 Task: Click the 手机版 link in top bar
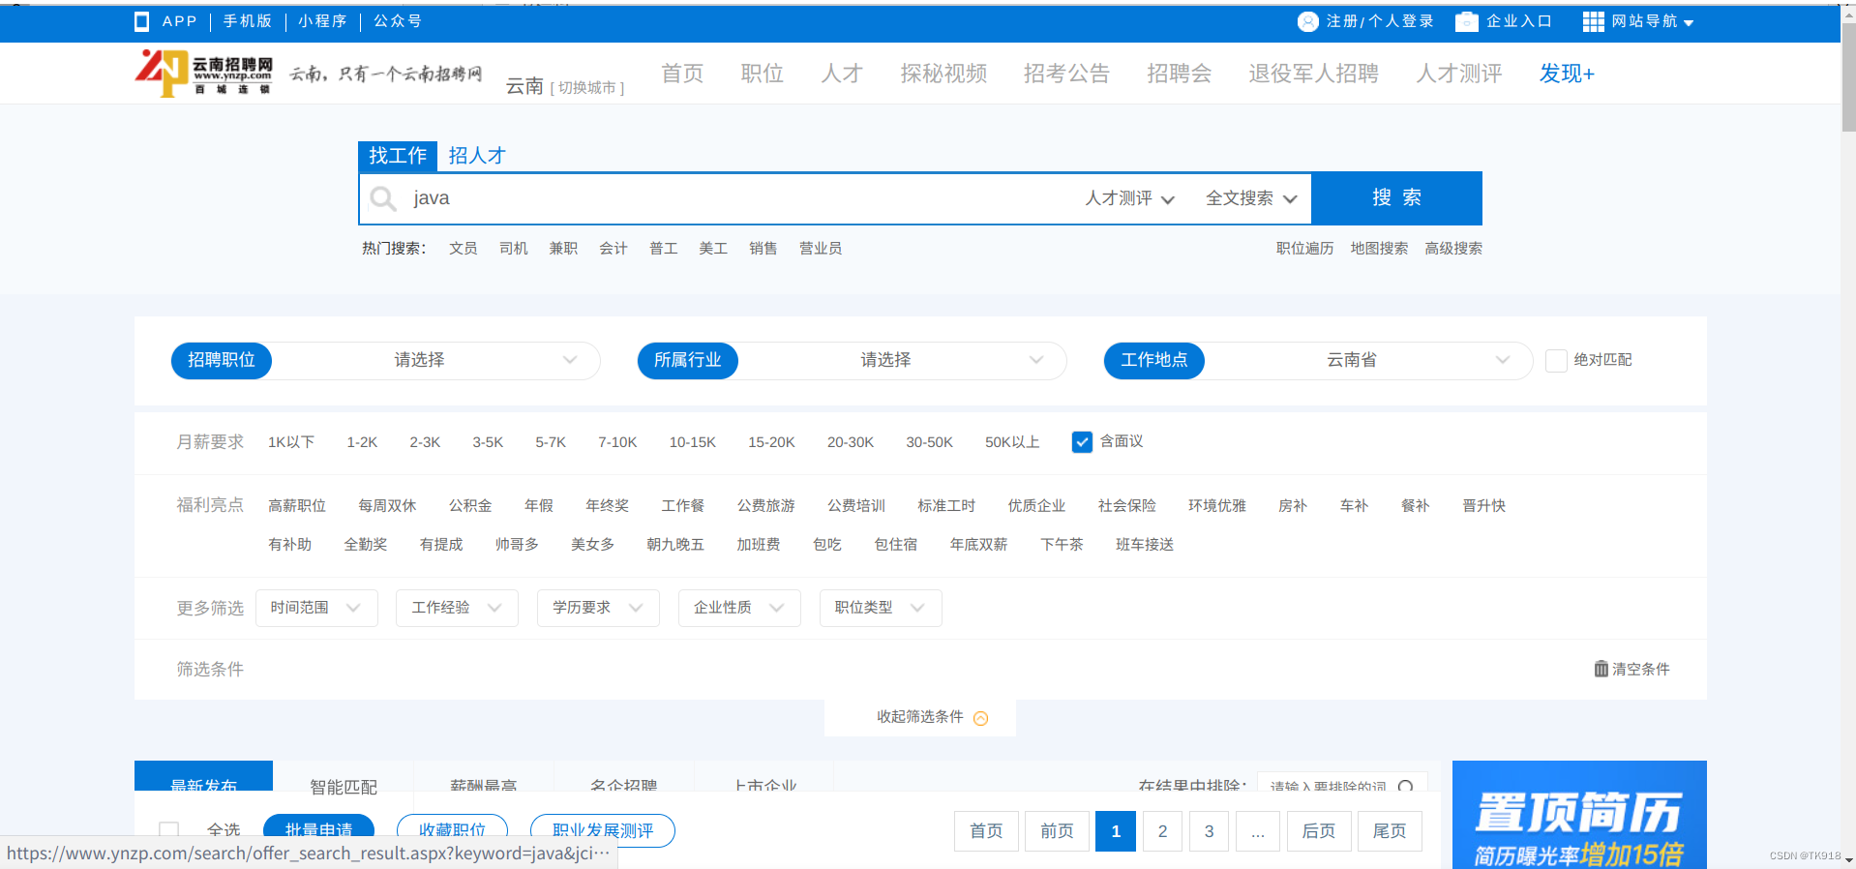(x=248, y=21)
